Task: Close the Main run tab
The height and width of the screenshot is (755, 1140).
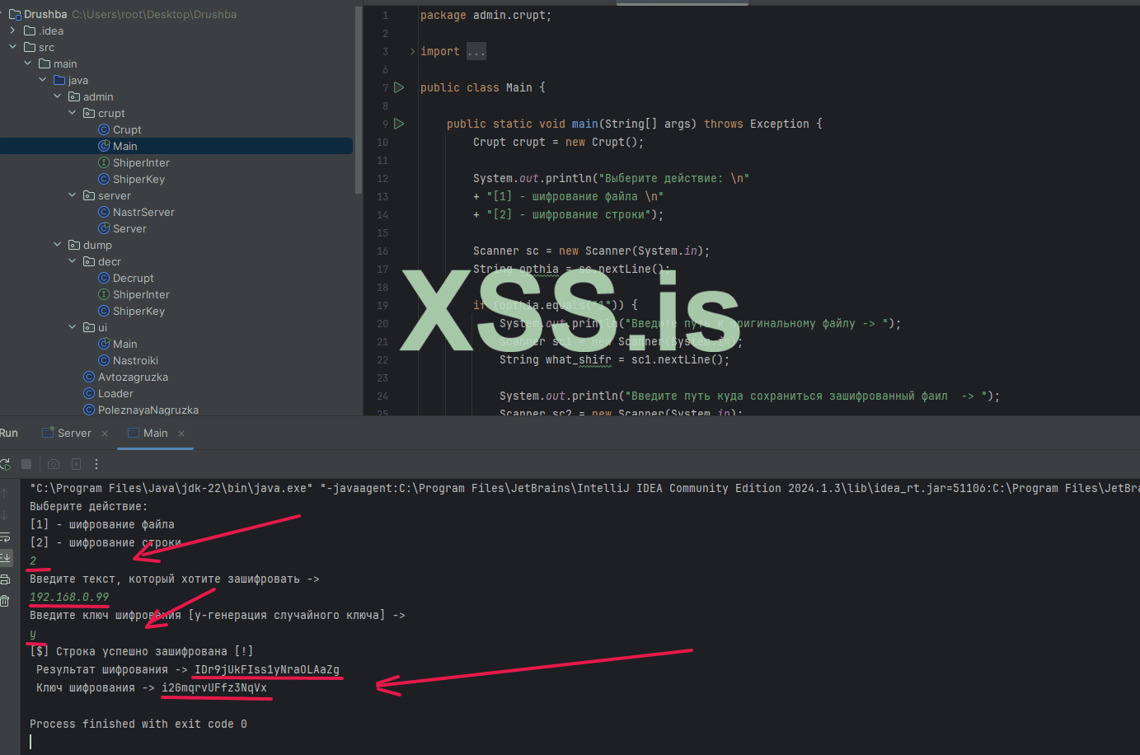Action: tap(181, 434)
